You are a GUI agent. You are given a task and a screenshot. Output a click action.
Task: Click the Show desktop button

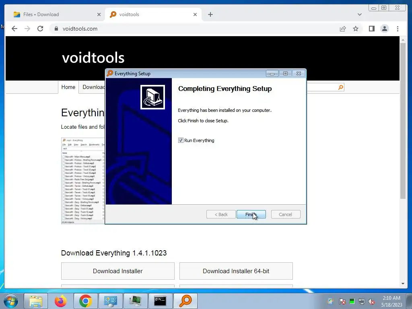point(409,301)
